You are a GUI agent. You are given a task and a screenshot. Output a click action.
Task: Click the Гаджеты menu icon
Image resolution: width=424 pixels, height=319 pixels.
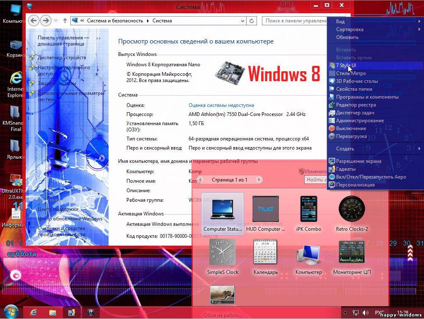point(332,169)
